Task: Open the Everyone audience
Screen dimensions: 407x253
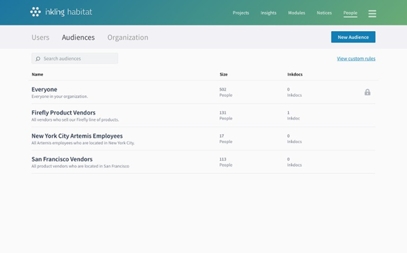Action: tap(44, 89)
